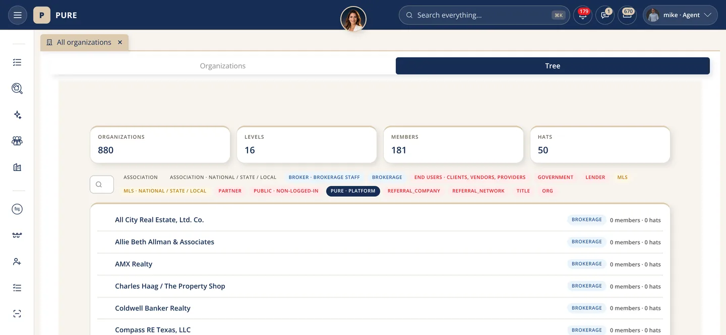Focus the Search everything field
The height and width of the screenshot is (335, 726).
point(484,15)
